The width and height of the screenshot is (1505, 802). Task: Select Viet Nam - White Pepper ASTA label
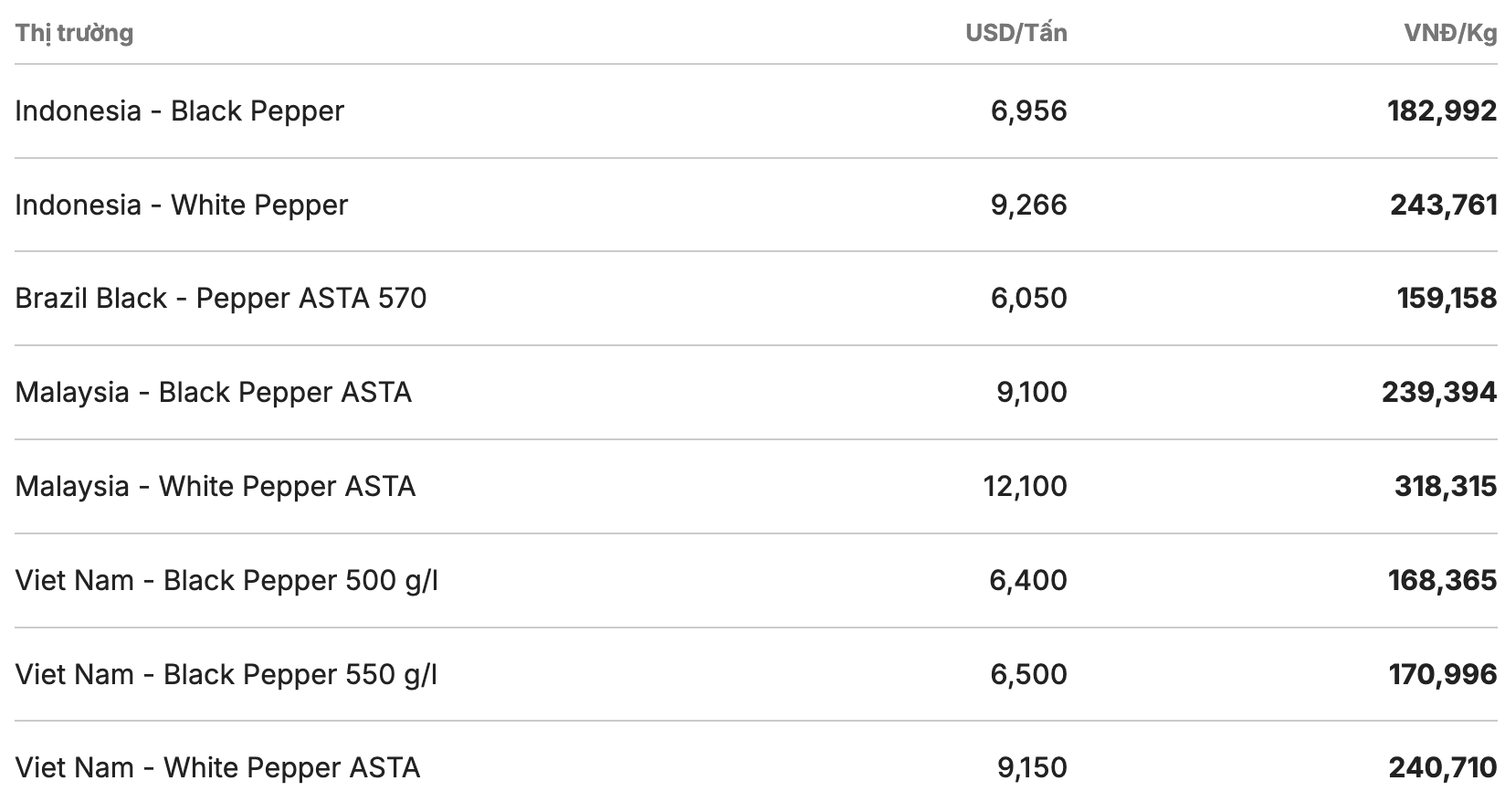point(217,767)
